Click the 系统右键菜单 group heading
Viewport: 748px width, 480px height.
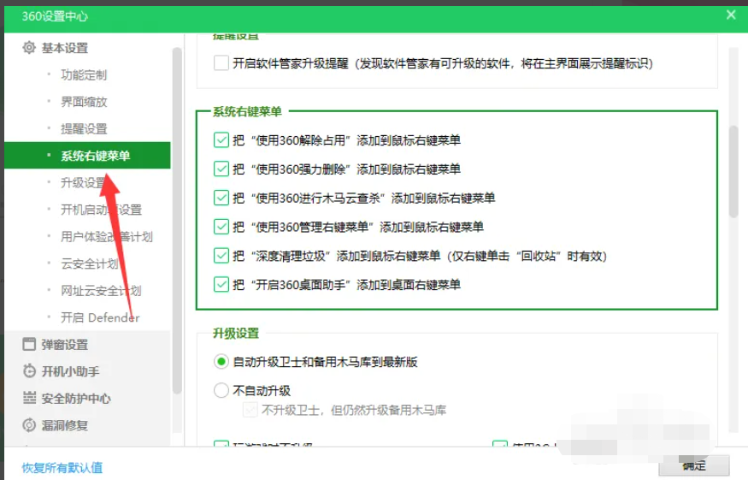pyautogui.click(x=247, y=111)
